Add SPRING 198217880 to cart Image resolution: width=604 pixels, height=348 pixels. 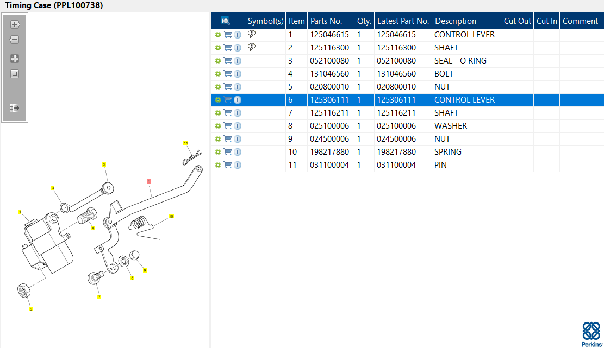pos(228,152)
